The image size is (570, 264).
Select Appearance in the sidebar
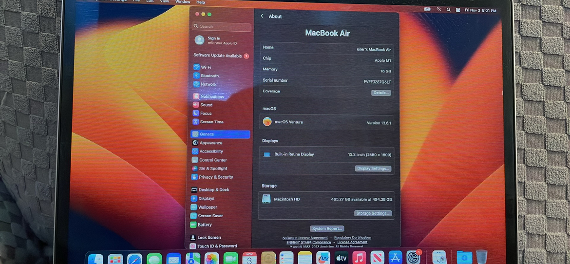point(207,143)
